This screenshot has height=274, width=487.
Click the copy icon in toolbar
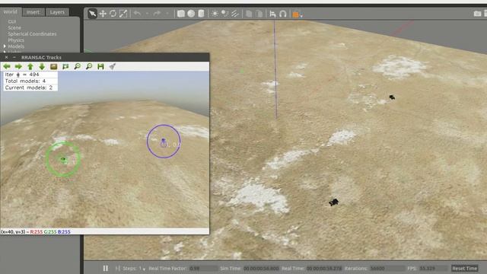coord(249,14)
